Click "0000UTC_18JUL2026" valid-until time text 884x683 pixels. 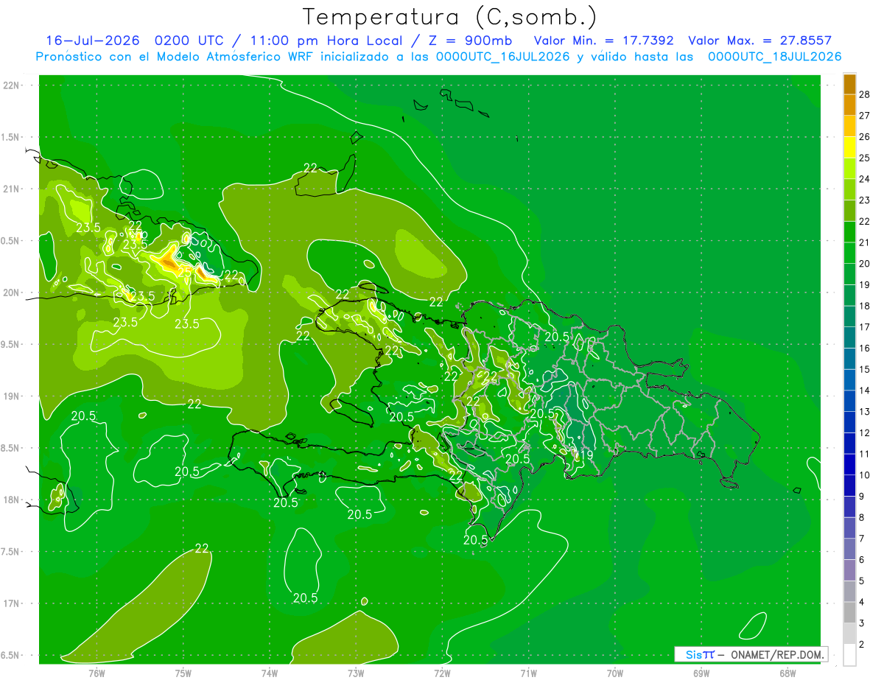pyautogui.click(x=775, y=57)
